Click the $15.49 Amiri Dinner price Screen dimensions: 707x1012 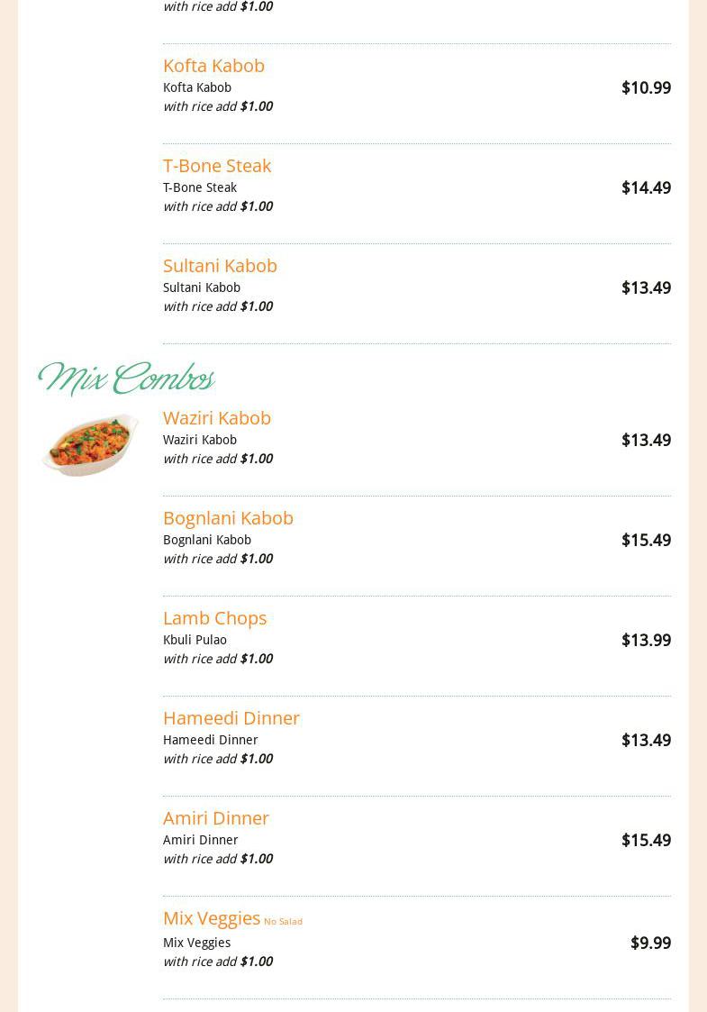(645, 841)
